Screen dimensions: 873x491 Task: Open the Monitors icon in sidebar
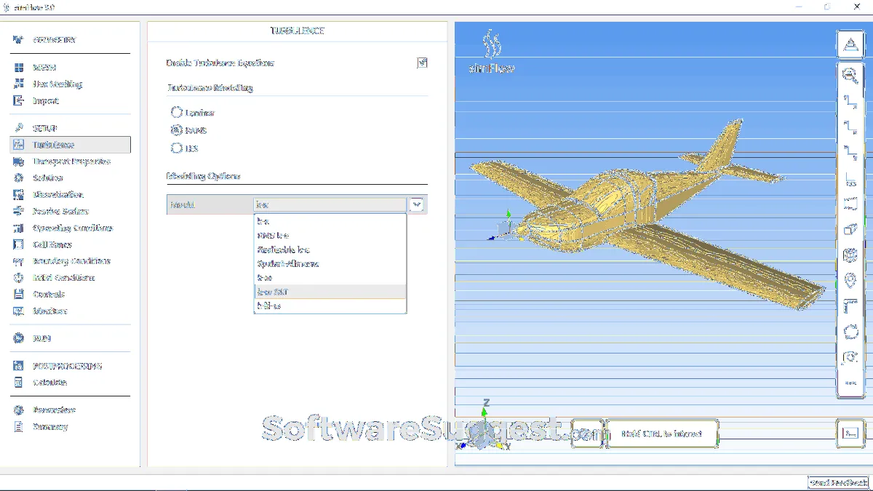(19, 311)
